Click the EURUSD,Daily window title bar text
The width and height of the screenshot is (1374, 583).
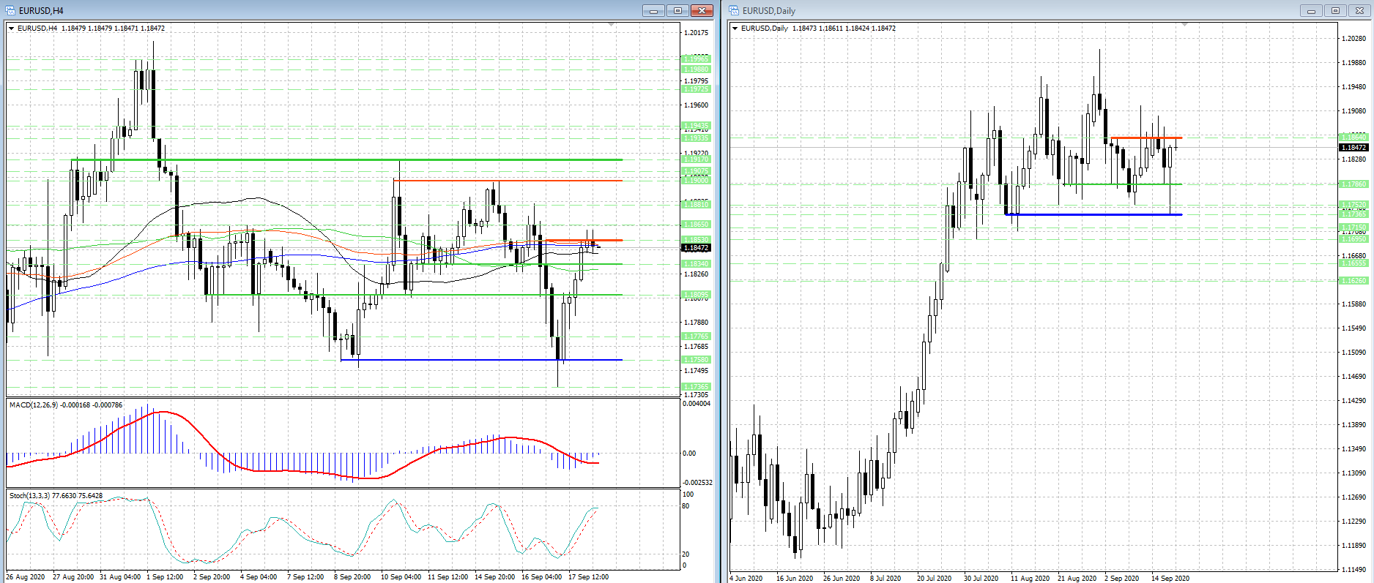click(x=768, y=10)
